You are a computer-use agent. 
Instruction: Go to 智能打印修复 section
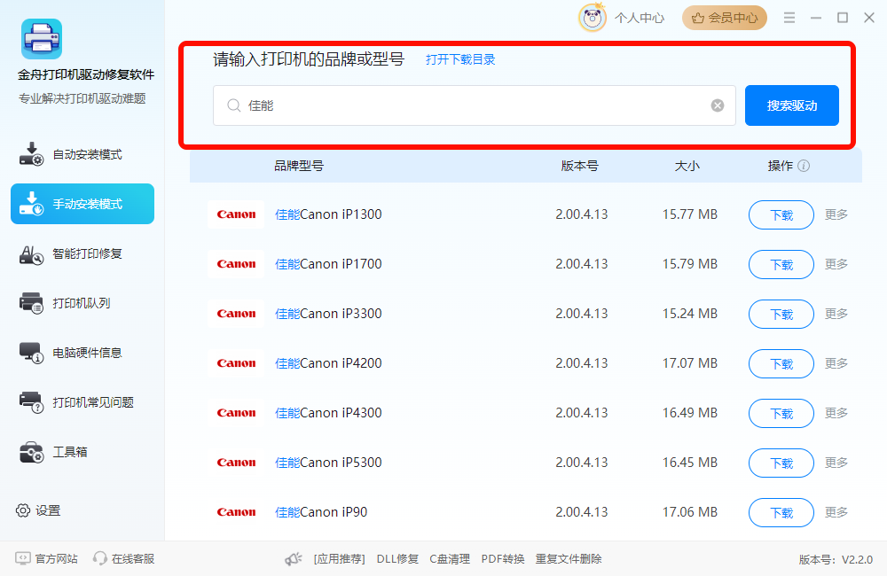[x=82, y=253]
